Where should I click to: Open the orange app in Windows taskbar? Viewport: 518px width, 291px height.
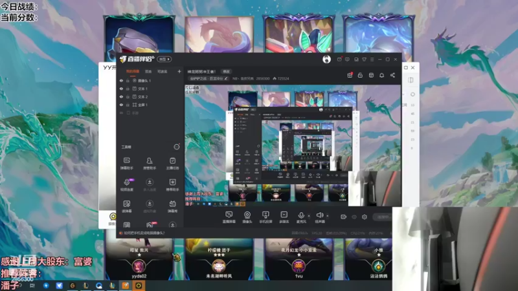[126, 285]
